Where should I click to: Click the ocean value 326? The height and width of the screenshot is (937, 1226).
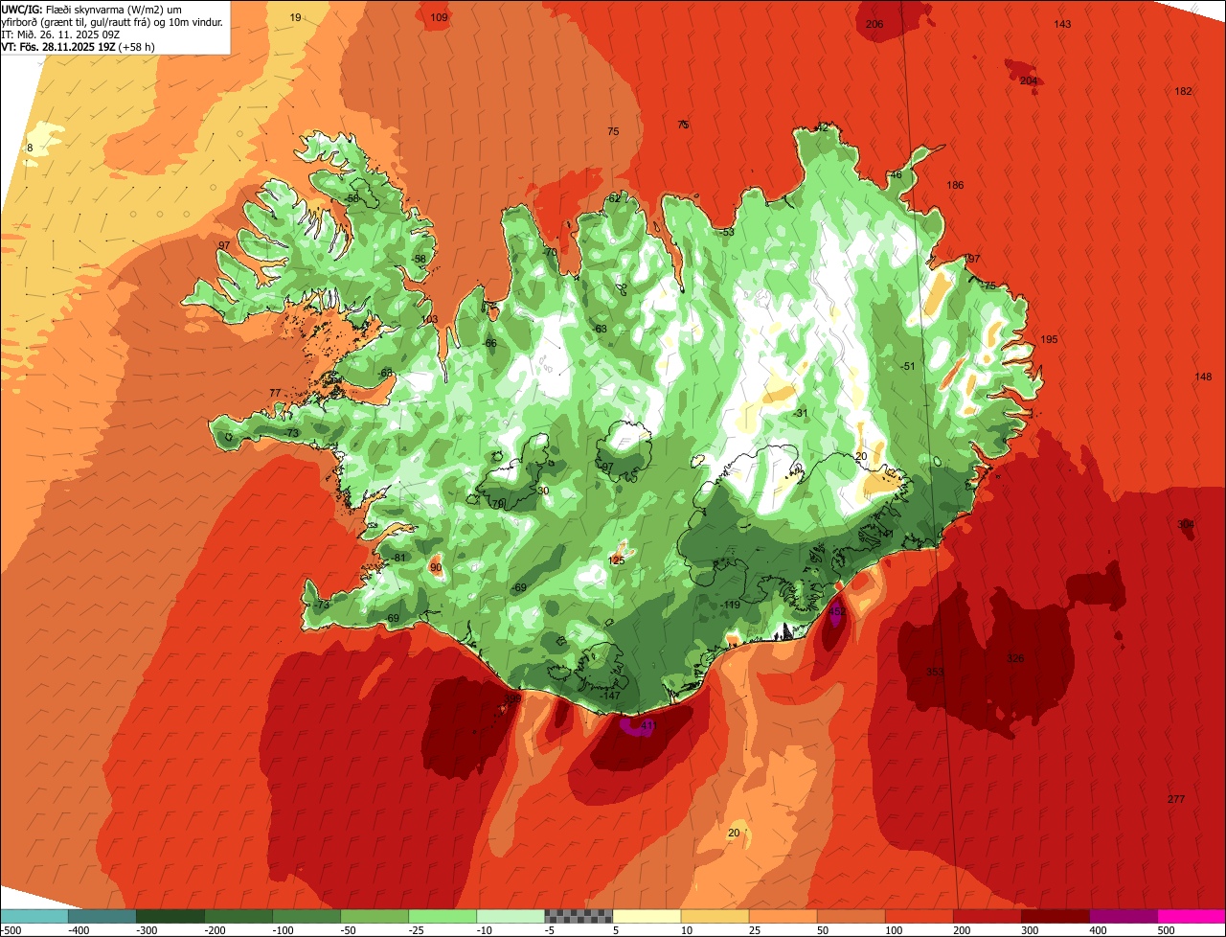click(1015, 658)
